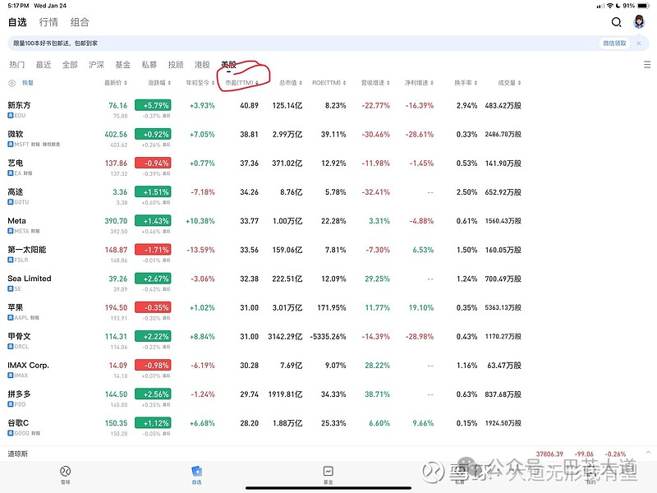The width and height of the screenshot is (657, 493).
Task: Tap the blue market badge beside GOTU
Action: [x=11, y=202]
